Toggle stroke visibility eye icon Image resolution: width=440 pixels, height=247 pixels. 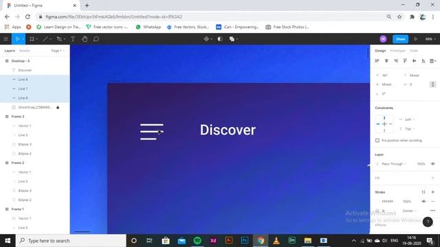pos(423,201)
